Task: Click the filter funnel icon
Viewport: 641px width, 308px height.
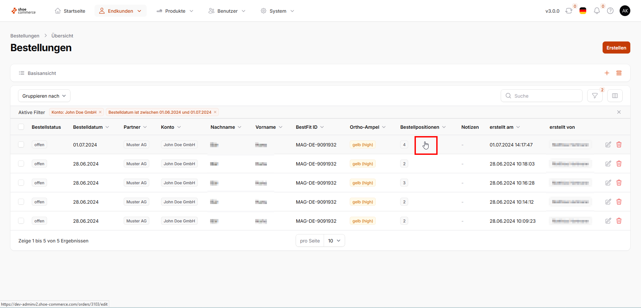Action: pyautogui.click(x=595, y=96)
